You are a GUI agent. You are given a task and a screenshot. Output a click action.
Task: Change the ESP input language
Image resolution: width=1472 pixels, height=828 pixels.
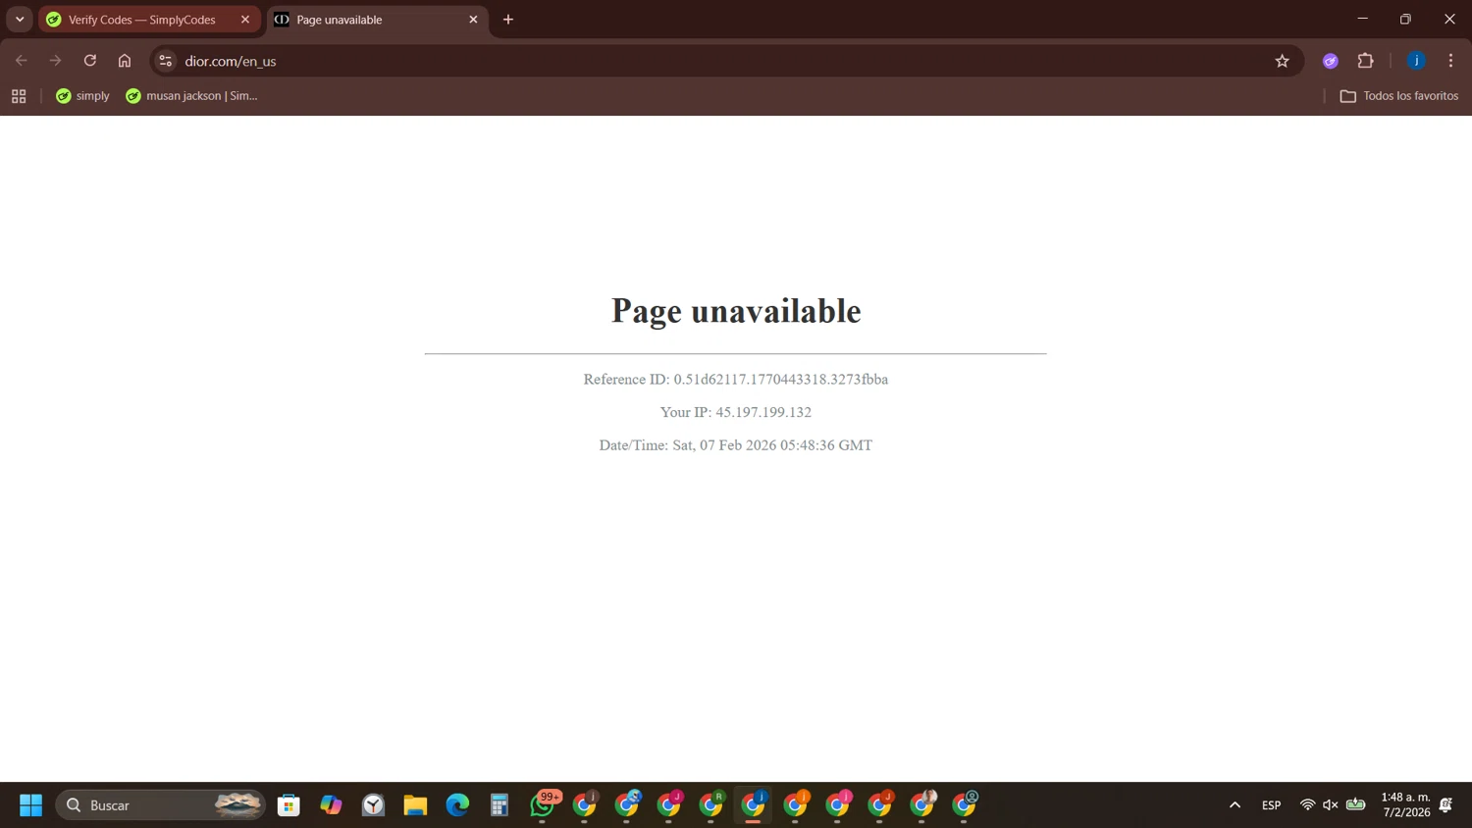coord(1271,805)
